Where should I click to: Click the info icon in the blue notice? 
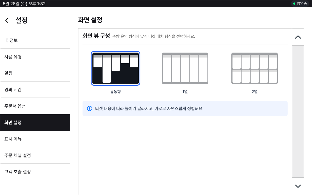tap(89, 108)
